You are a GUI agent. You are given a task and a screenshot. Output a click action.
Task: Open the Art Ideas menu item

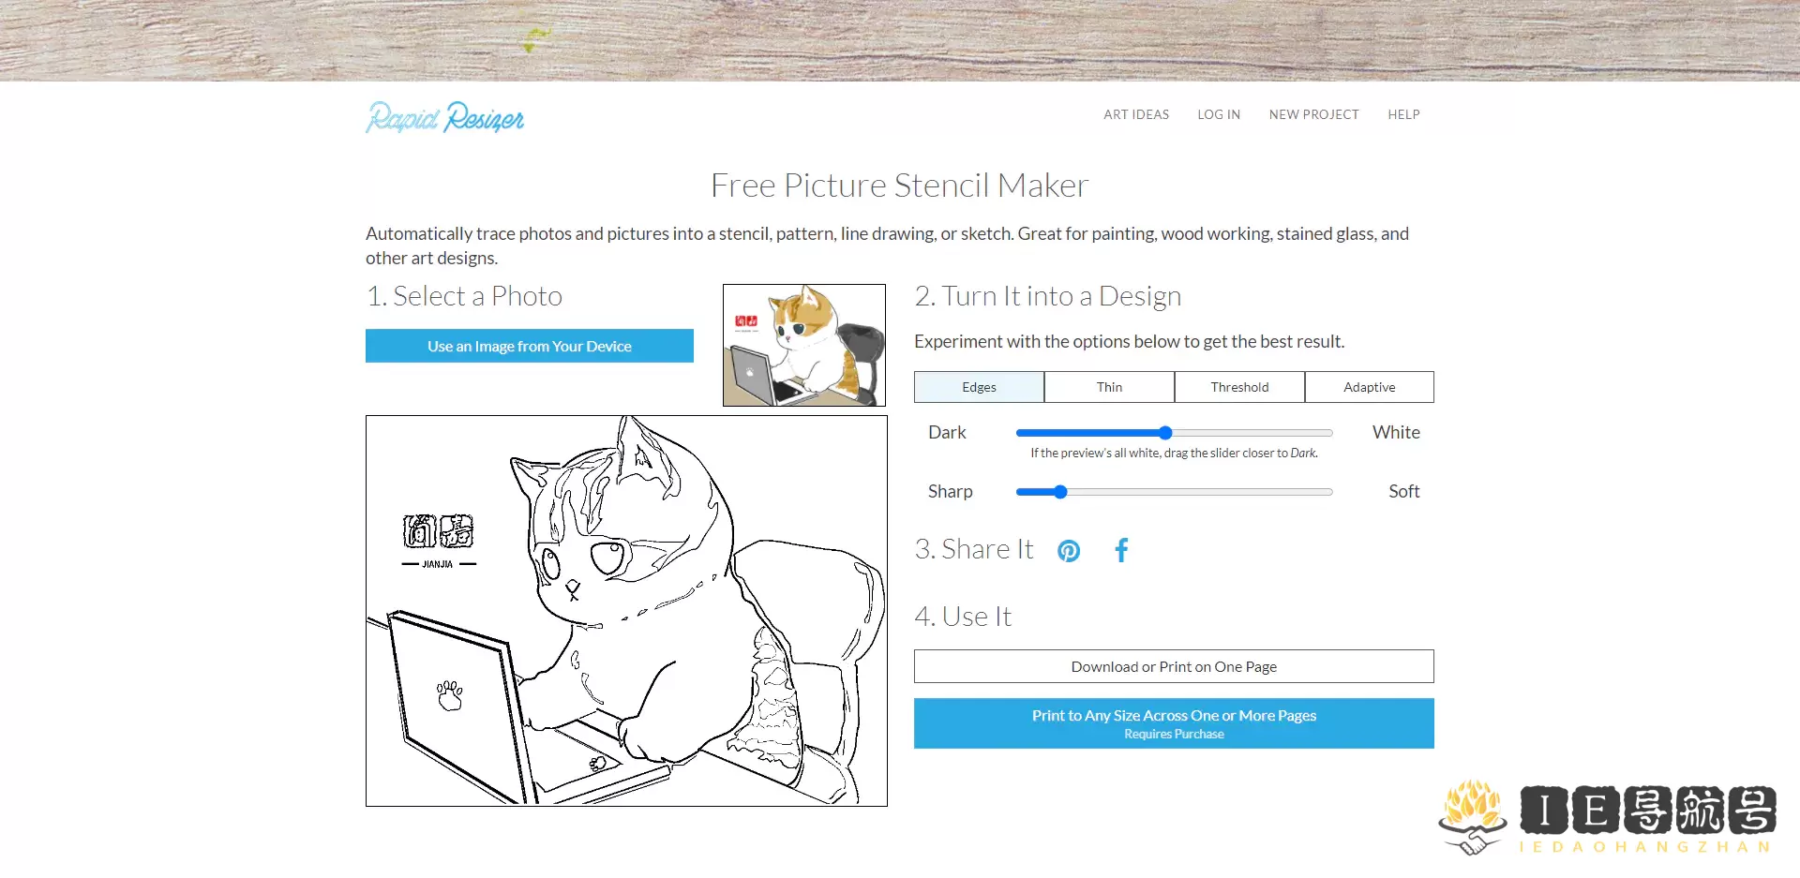tap(1135, 114)
